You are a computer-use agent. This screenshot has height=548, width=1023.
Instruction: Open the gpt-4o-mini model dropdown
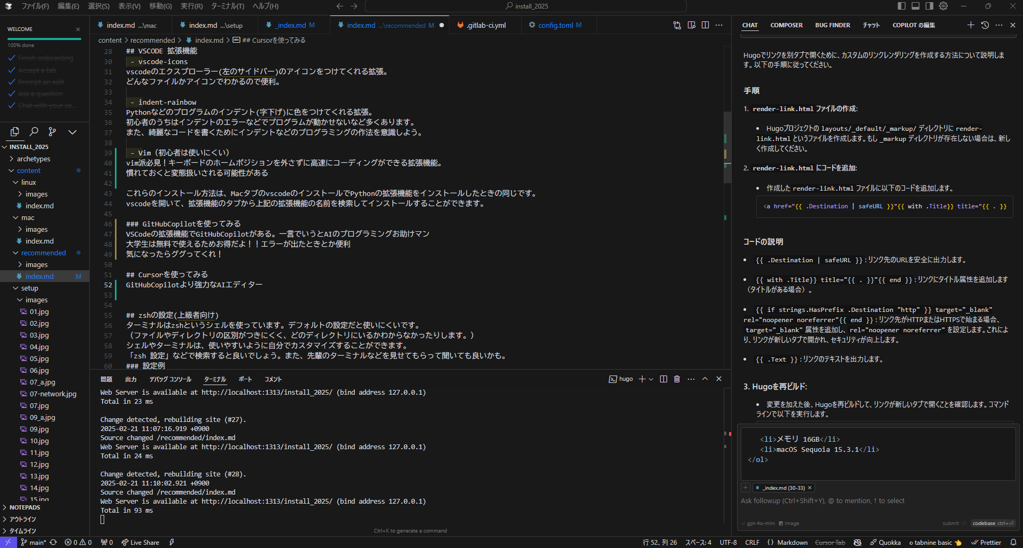[758, 523]
